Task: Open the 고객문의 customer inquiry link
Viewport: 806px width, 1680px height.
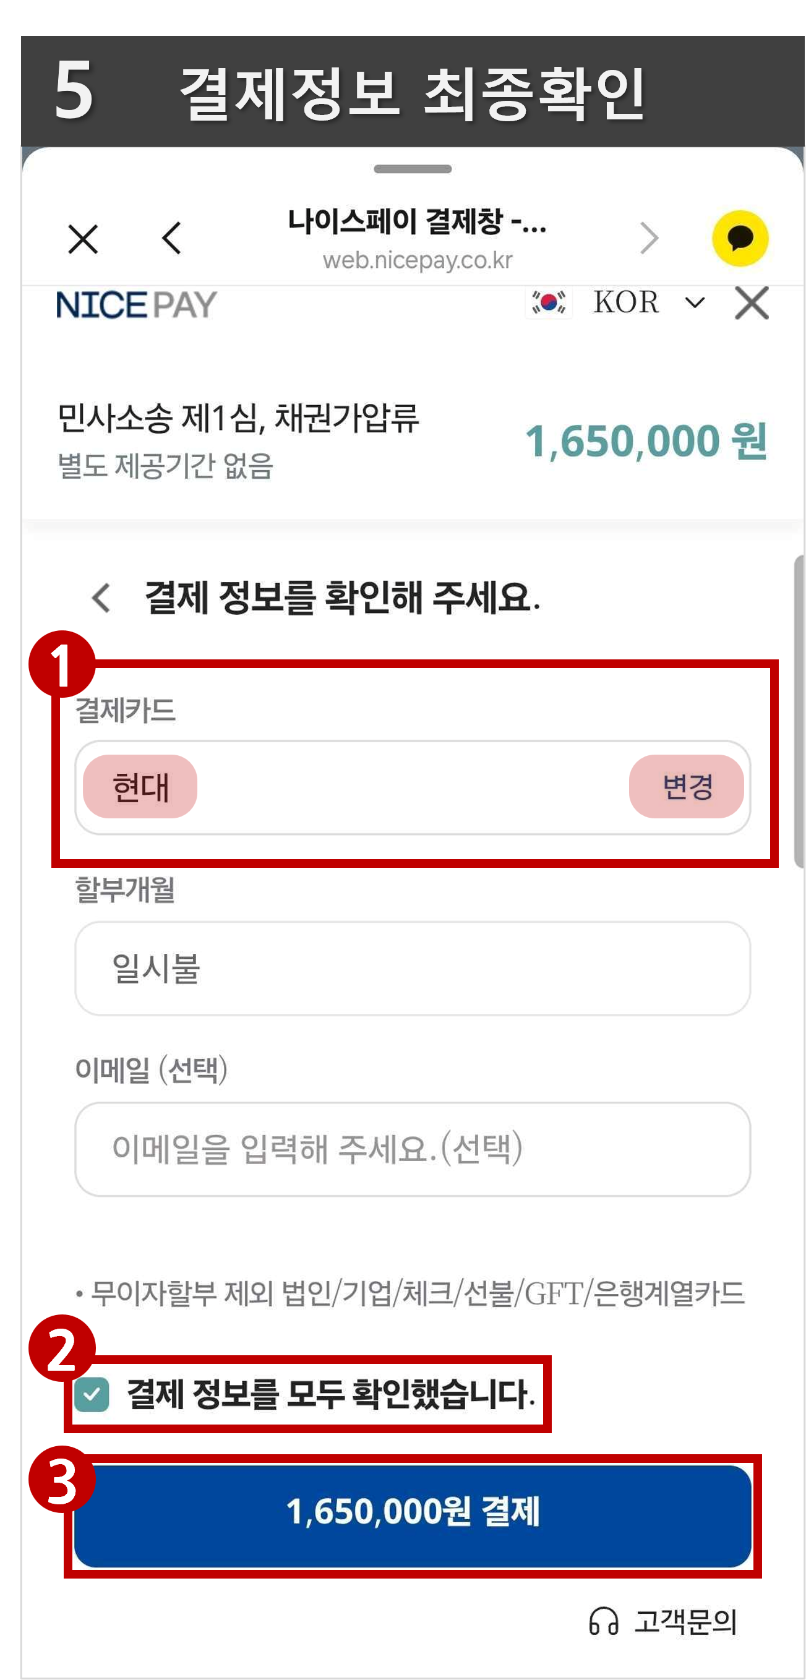Action: (x=685, y=1621)
